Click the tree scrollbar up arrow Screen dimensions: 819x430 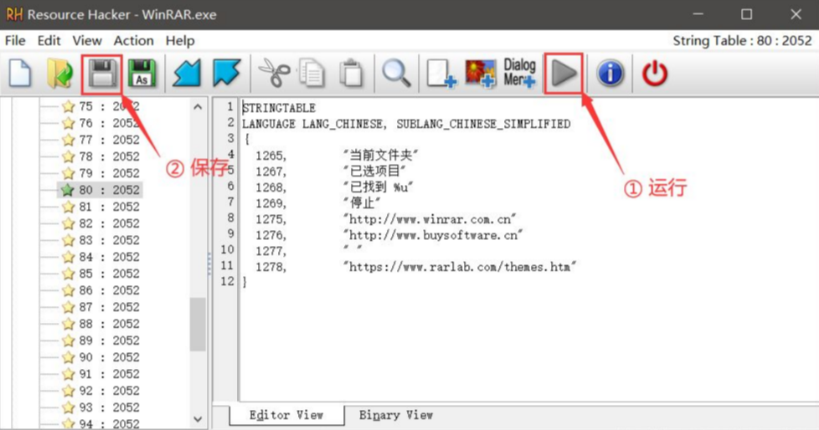pos(198,107)
